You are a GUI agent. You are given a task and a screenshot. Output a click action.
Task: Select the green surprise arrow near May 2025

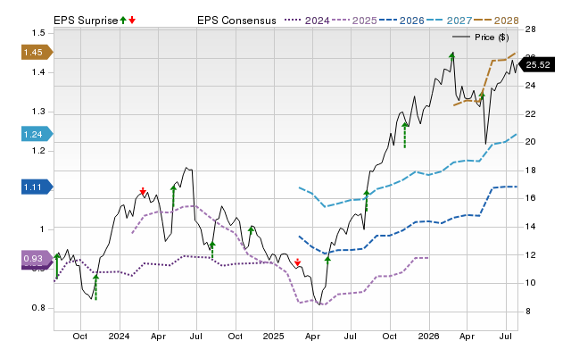point(327,260)
